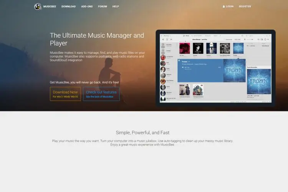This screenshot has height=192, width=288.
Task: Select A.R. Rahman artist avatar in sidebar
Action: click(x=163, y=57)
